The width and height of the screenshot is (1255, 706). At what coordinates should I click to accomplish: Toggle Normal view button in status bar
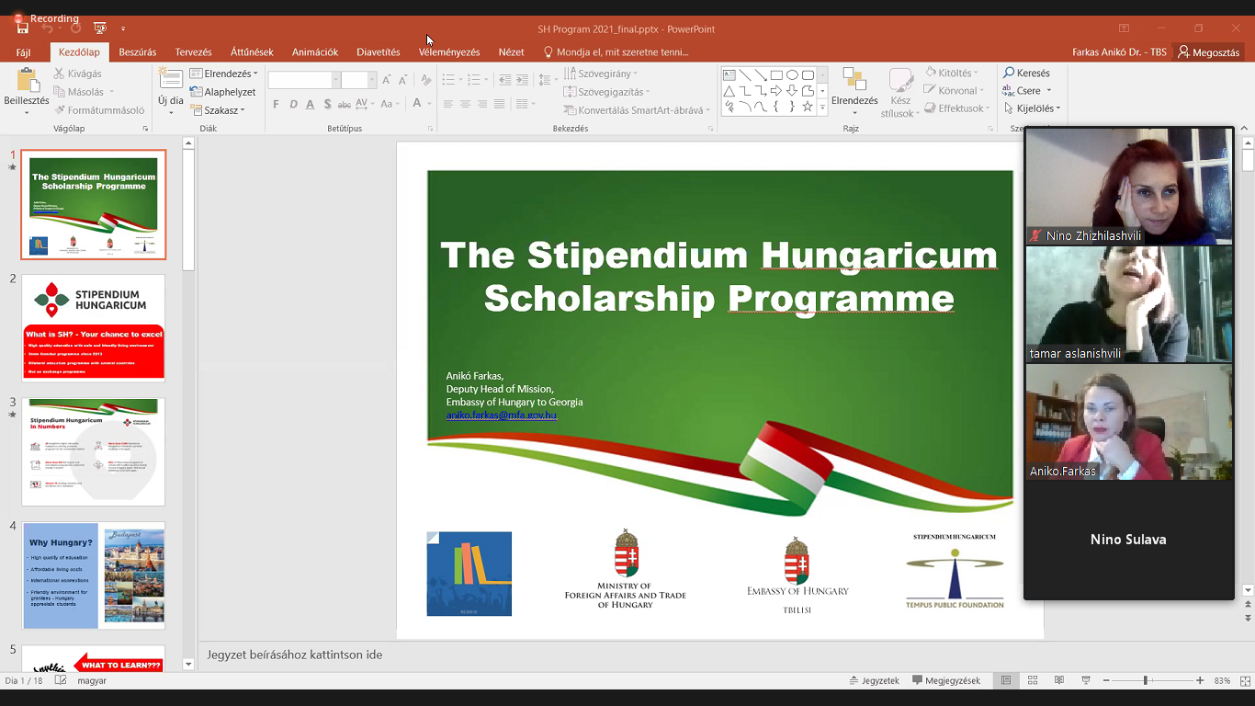tap(1006, 680)
